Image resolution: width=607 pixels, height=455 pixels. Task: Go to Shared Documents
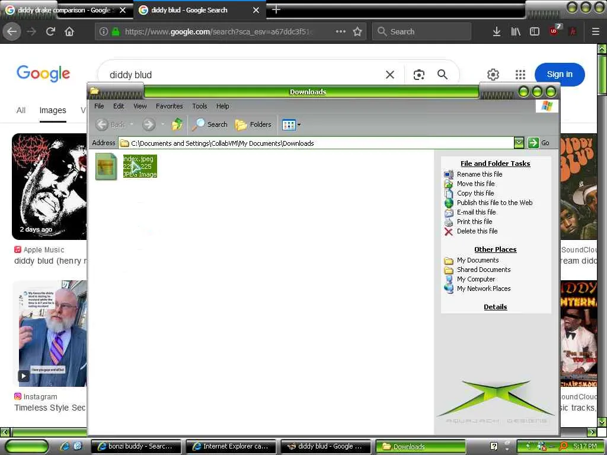(x=484, y=270)
